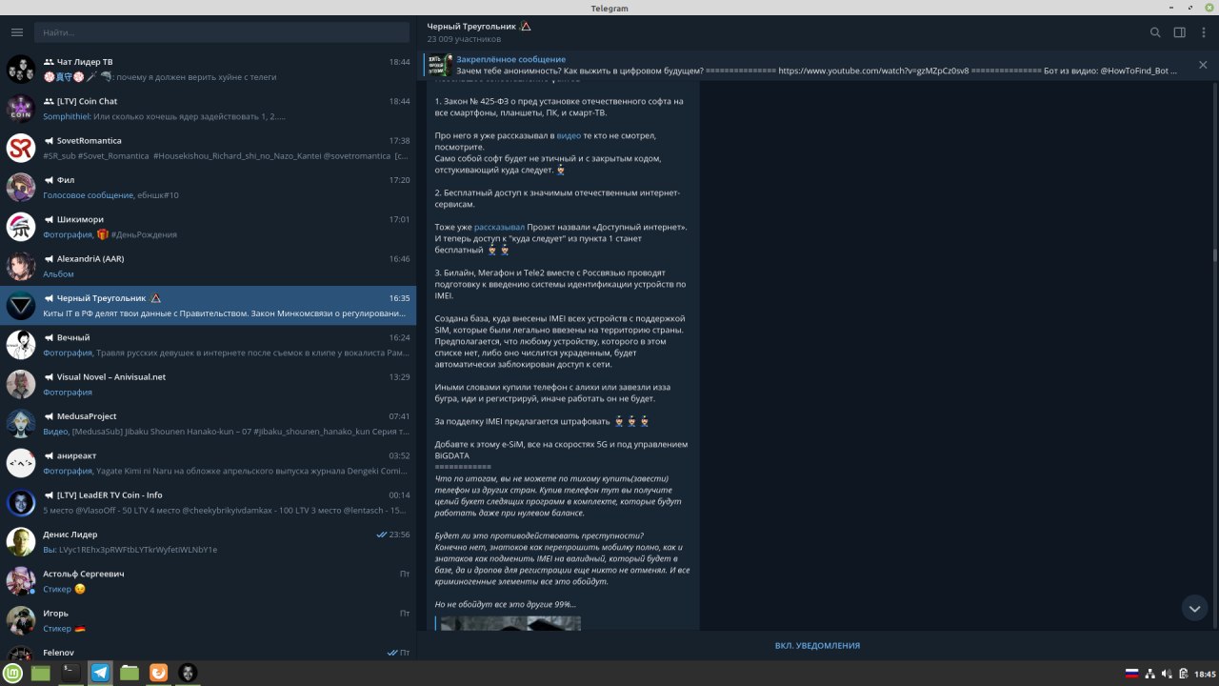Click the Telegram taskbar icon
Image resolution: width=1219 pixels, height=686 pixels.
(x=100, y=673)
